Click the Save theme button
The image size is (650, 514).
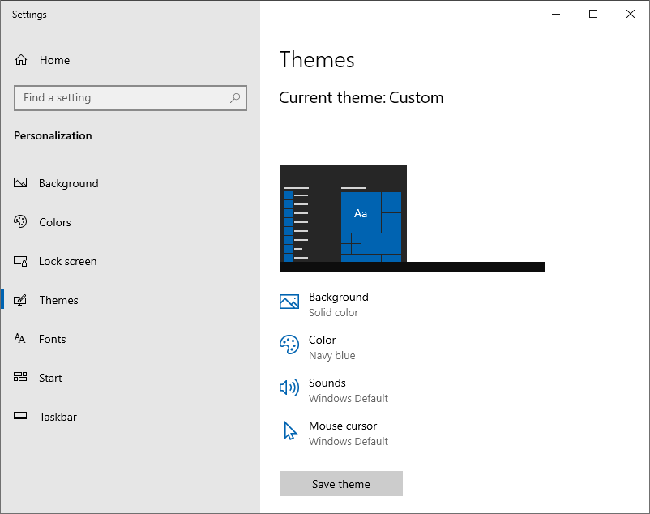click(341, 484)
